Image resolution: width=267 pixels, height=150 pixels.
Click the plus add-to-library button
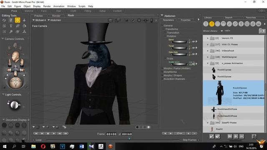coord(236,136)
